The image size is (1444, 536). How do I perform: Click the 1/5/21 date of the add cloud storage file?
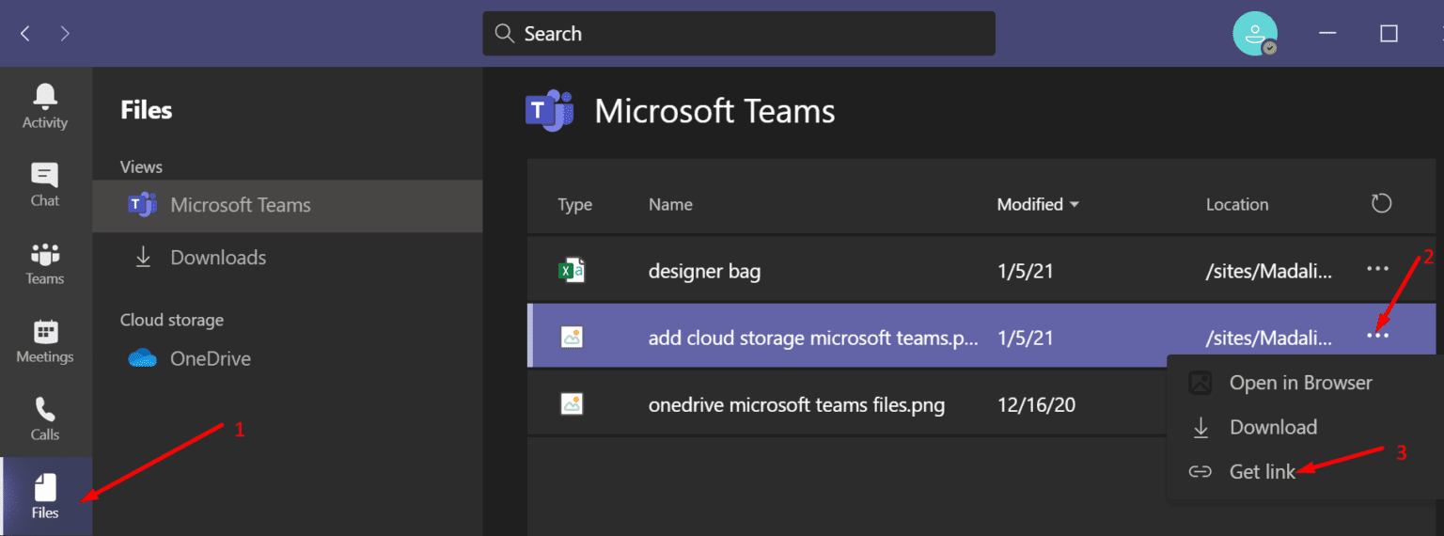pyautogui.click(x=1025, y=338)
